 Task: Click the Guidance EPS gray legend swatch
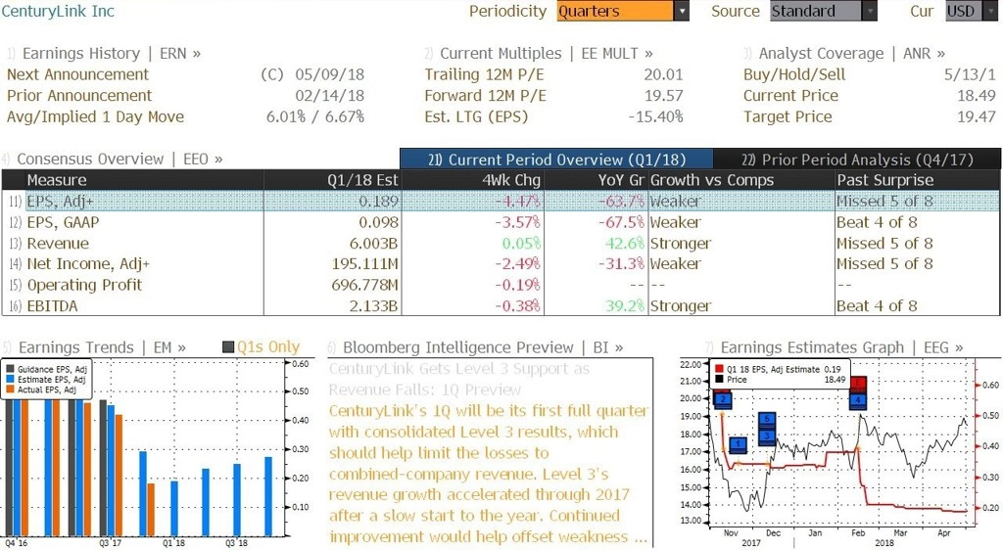tap(10, 369)
